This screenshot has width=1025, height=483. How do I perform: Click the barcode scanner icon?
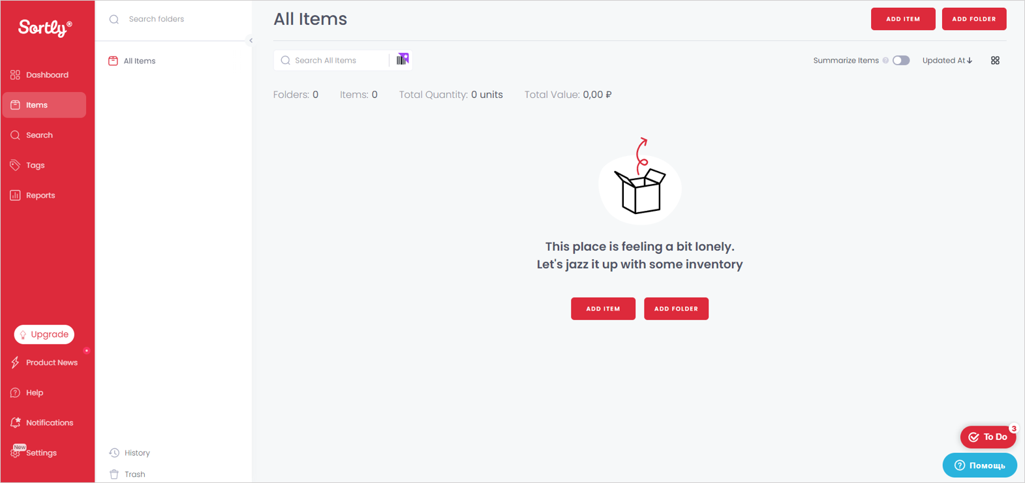403,60
